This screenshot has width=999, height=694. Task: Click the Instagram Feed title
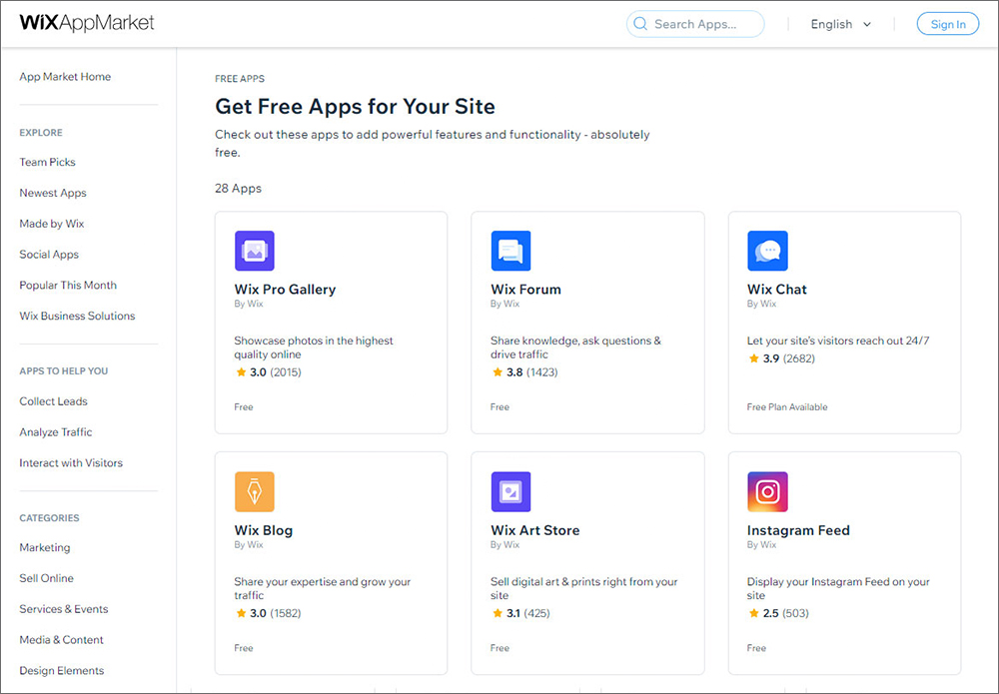click(x=798, y=530)
